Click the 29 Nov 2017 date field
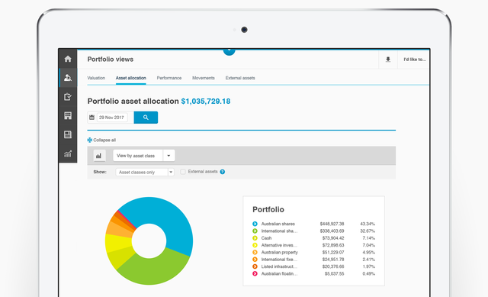 (112, 118)
